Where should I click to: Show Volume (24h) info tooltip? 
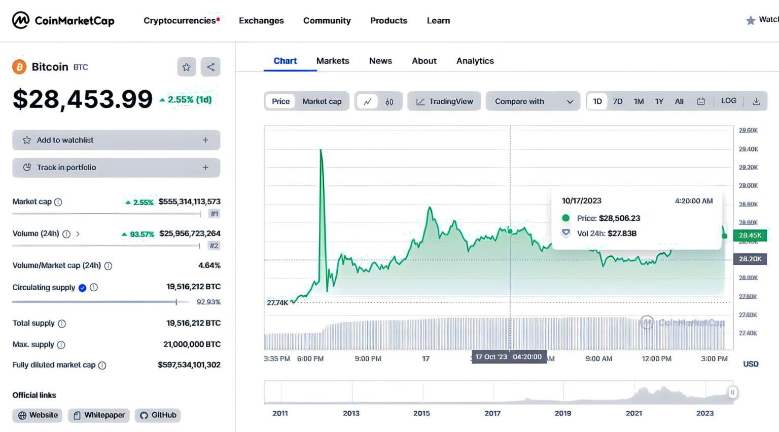click(x=66, y=234)
